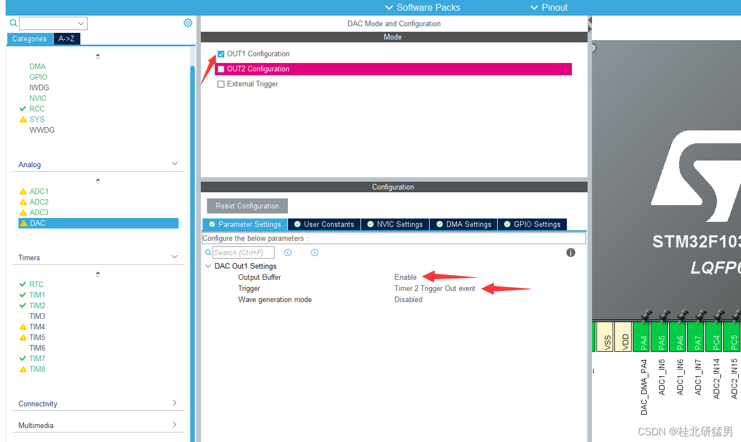The width and height of the screenshot is (741, 442).
Task: Click the Timers list scroll arrows
Action: point(98,274)
